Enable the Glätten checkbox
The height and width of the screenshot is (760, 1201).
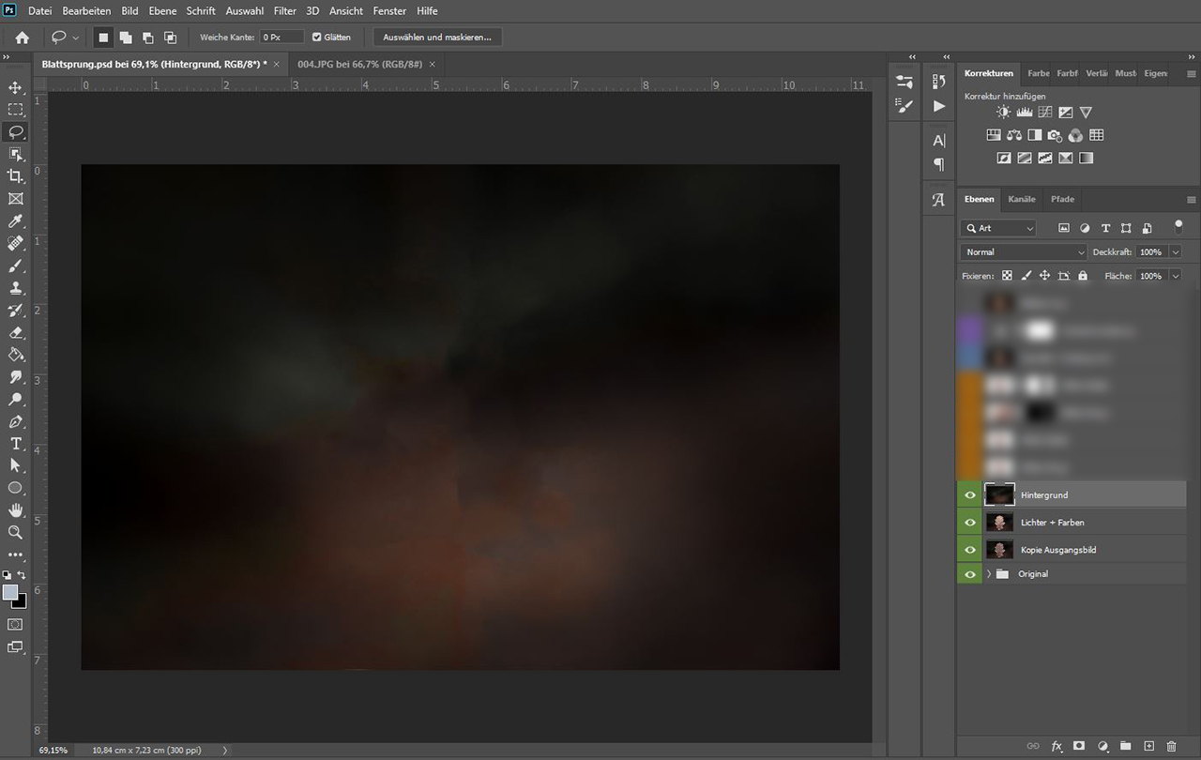(317, 38)
